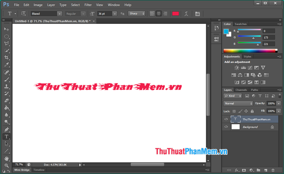
Task: Select the Pen tool
Action: click(6, 129)
